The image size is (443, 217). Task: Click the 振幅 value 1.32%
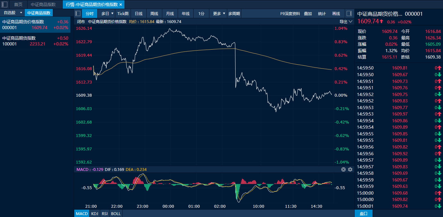(x=391, y=51)
